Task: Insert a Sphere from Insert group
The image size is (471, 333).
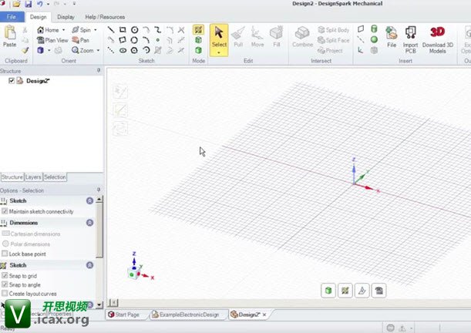Action: point(374,39)
